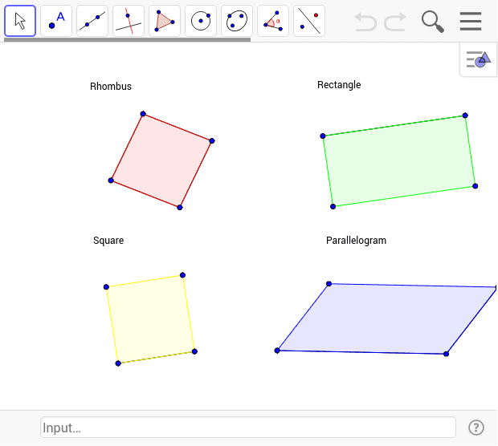Viewport: 498px width, 446px height.
Task: Select the Move arrow tool
Action: (x=20, y=21)
